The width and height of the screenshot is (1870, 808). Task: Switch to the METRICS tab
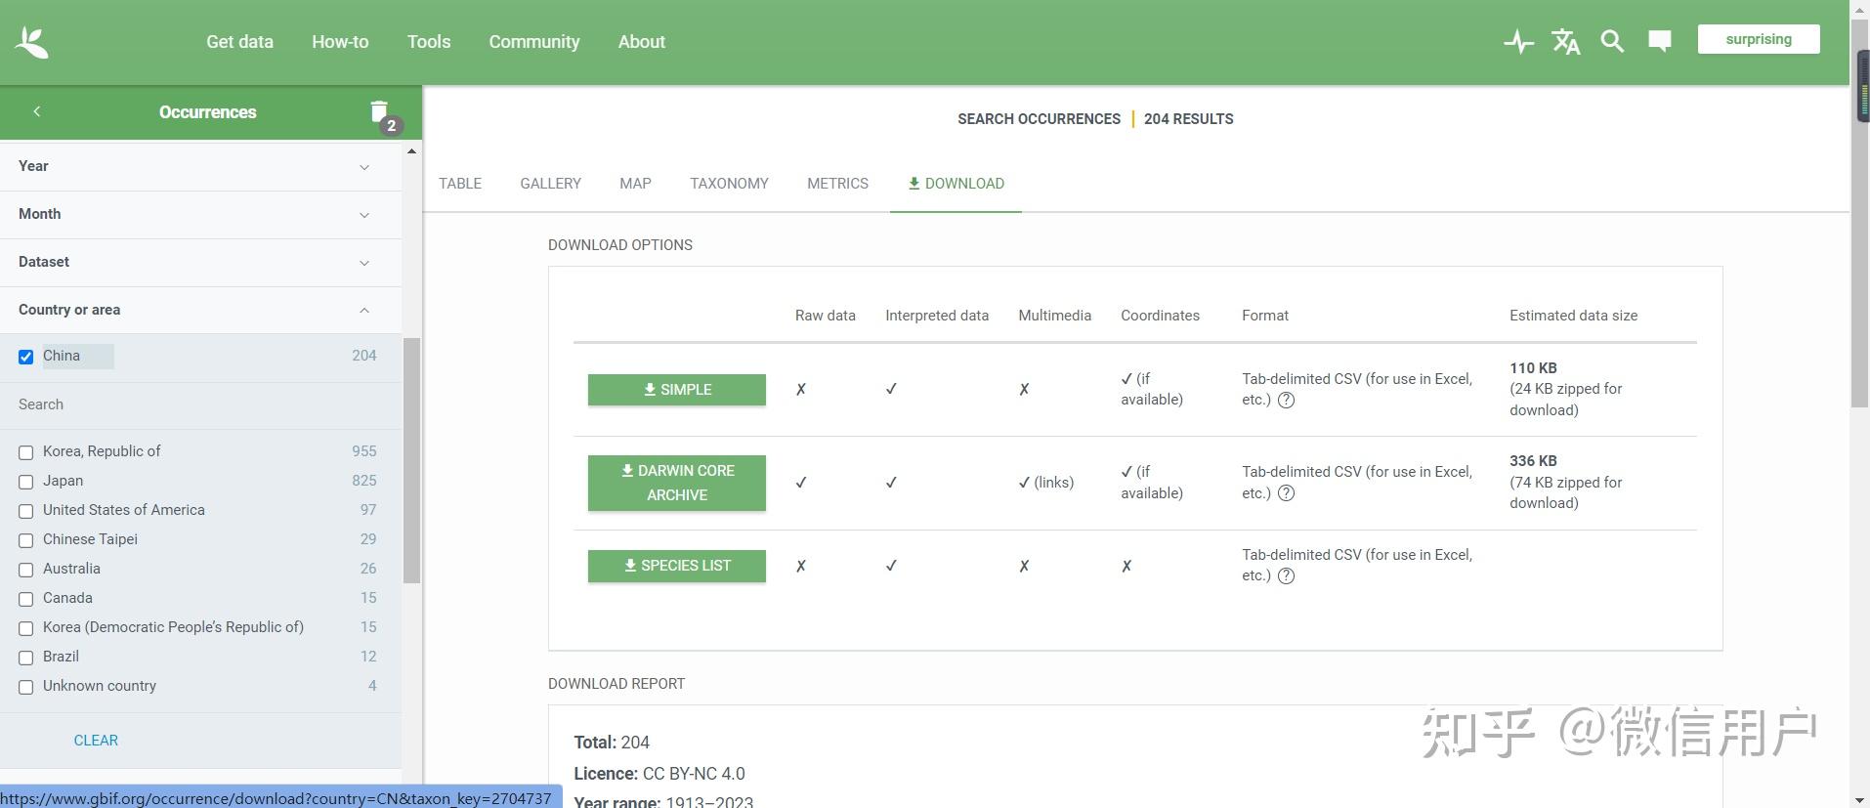(x=837, y=184)
